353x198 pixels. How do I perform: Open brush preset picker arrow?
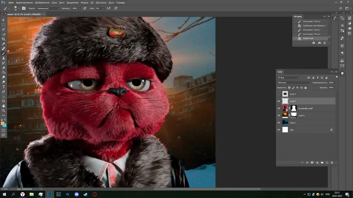19,8
